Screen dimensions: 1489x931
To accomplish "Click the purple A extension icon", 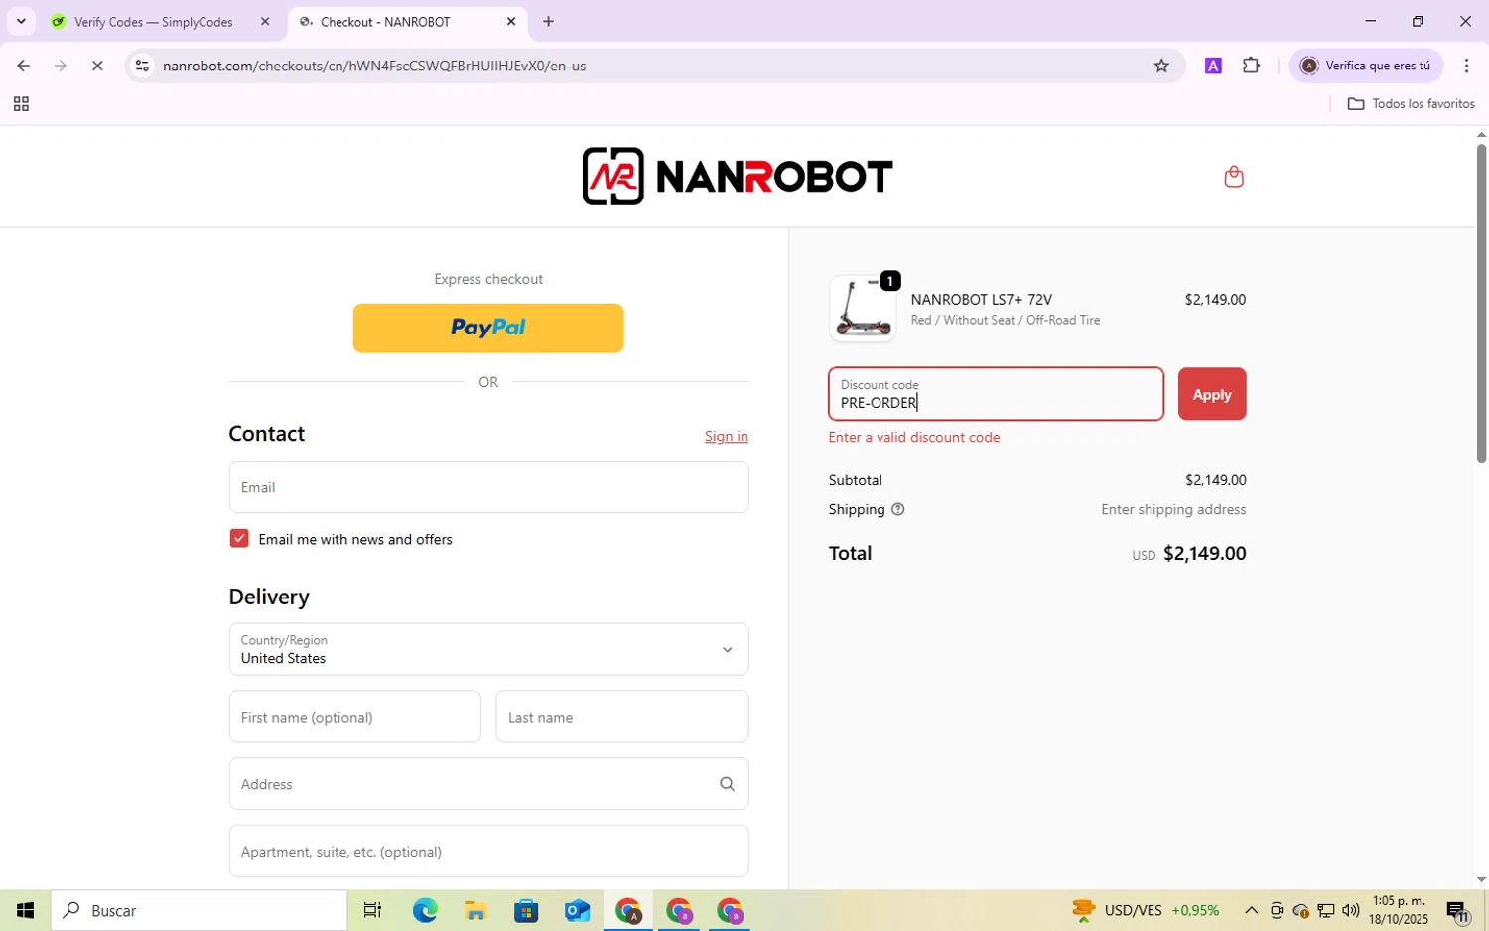I will click(1213, 66).
